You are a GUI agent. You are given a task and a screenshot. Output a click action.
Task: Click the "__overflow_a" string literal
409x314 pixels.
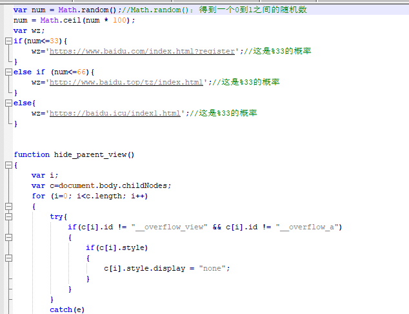[307, 227]
